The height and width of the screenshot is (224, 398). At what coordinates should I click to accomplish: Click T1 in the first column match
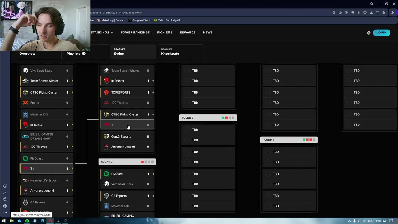pos(47,169)
